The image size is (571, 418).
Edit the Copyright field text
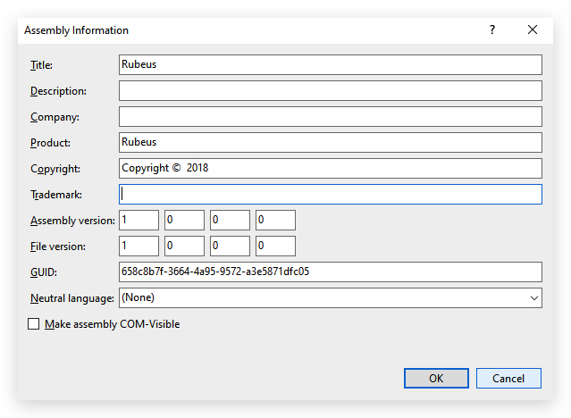click(331, 168)
